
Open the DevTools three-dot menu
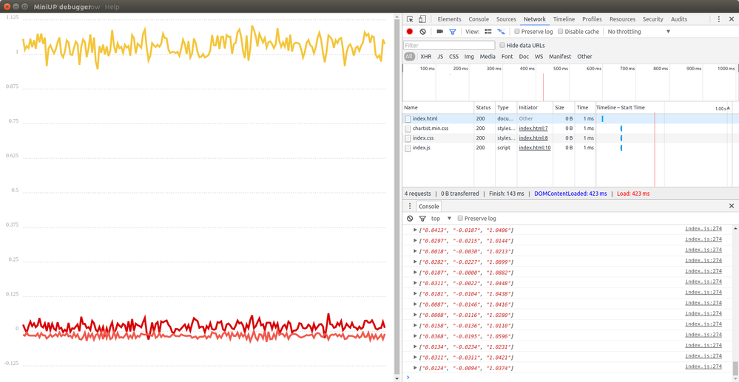coord(719,19)
